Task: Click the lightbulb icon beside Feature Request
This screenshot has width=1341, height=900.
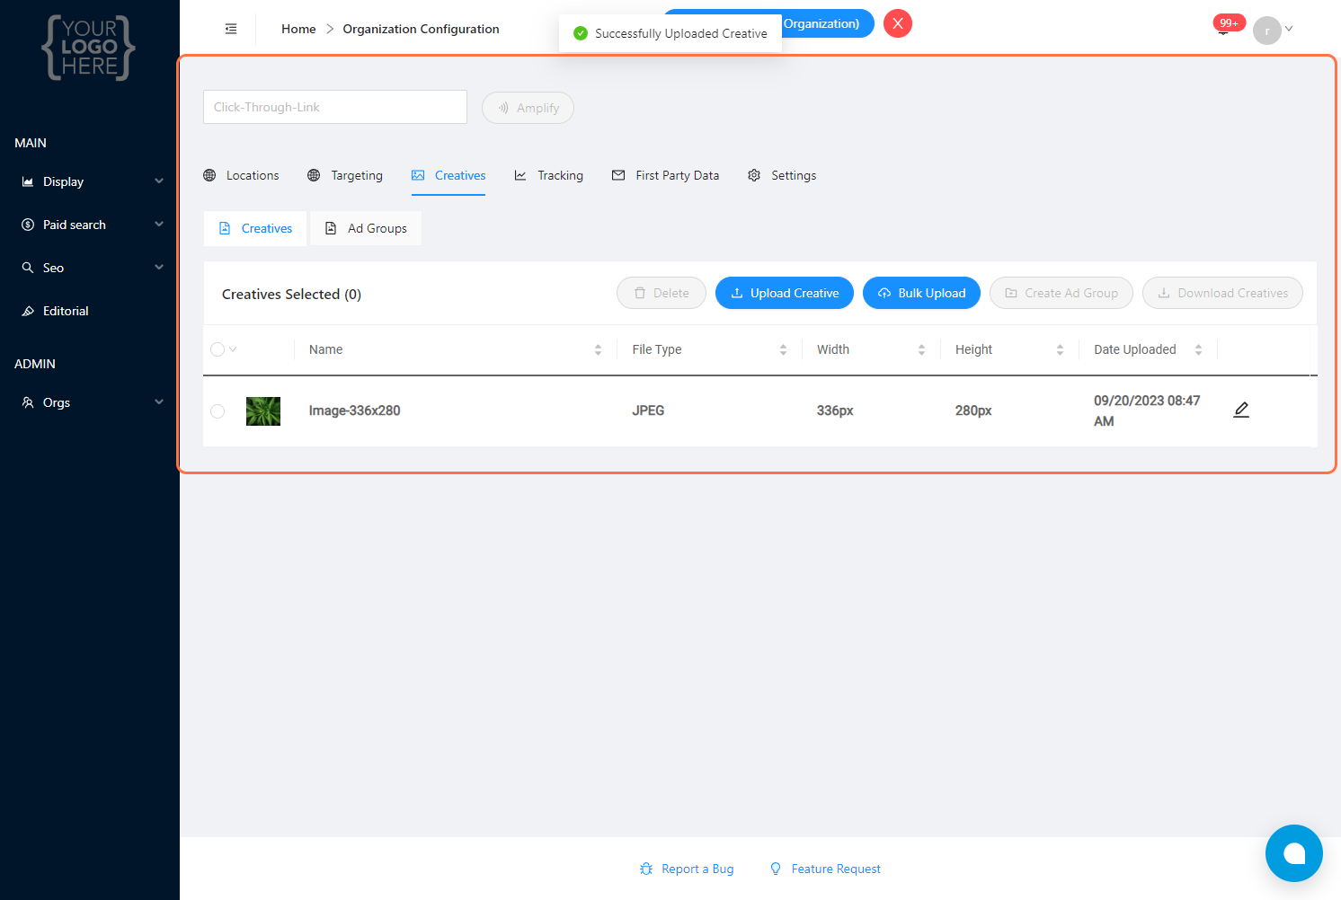Action: 776,869
